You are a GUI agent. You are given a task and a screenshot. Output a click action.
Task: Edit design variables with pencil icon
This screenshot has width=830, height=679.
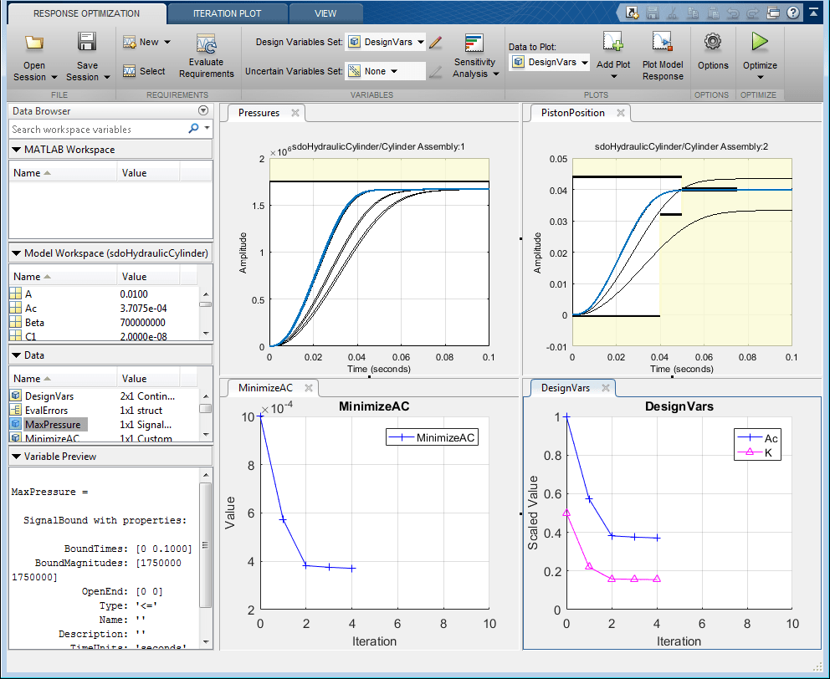click(435, 42)
